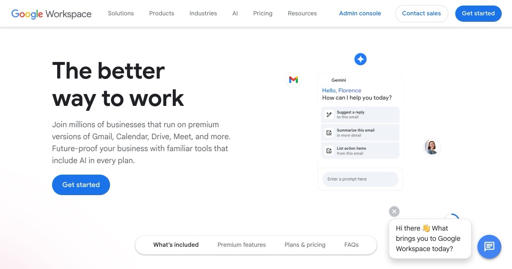Viewport: 512px width, 269px height.
Task: Open the live chat bubble icon
Action: coord(489,247)
